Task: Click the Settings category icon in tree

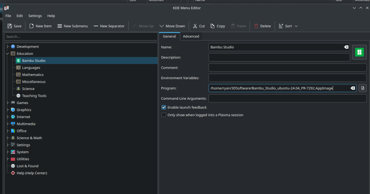Action: coord(13,145)
